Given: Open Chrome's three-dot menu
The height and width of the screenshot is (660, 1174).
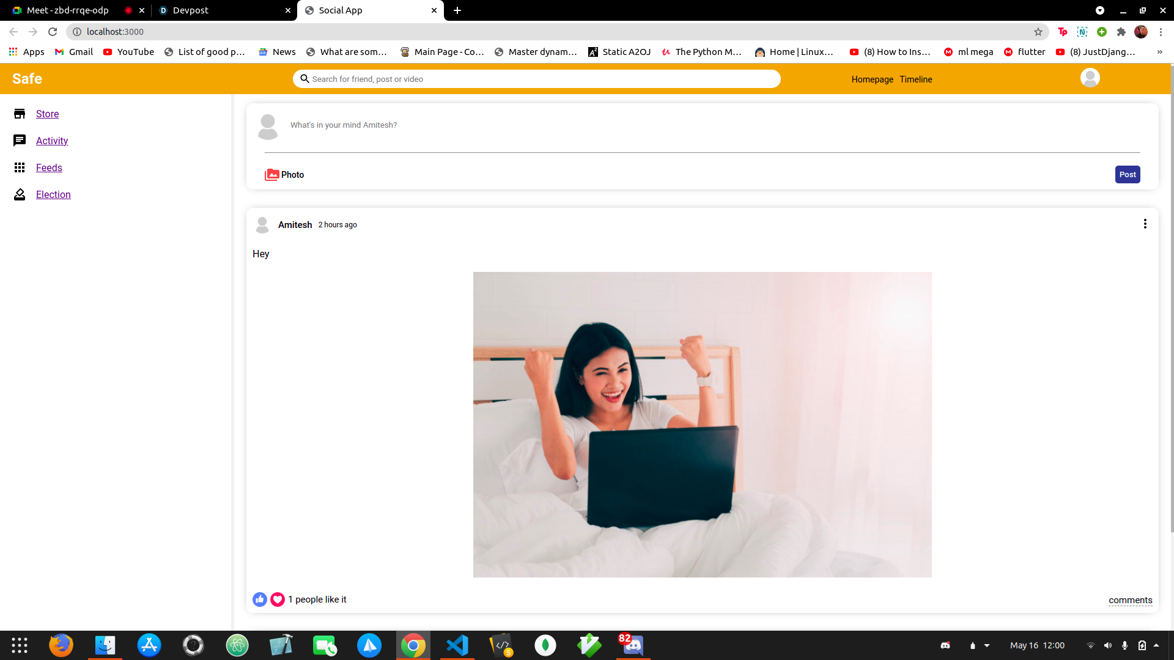Looking at the screenshot, I should click(x=1161, y=32).
